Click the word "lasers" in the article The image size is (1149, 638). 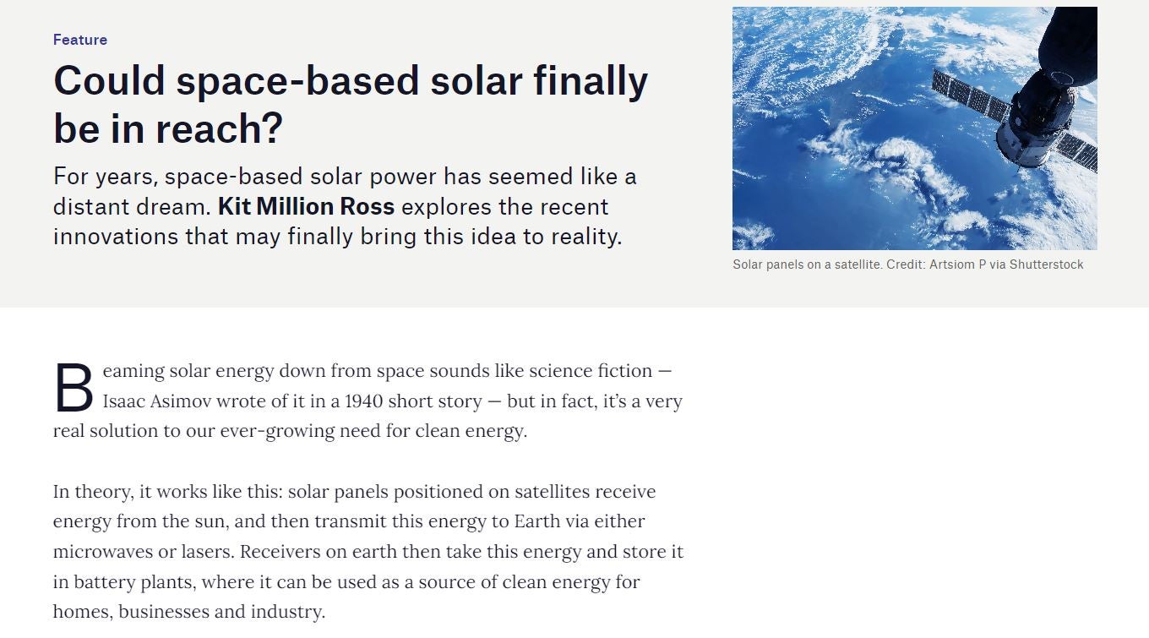pos(206,552)
